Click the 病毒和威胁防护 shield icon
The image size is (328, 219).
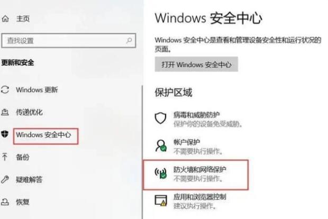160,118
